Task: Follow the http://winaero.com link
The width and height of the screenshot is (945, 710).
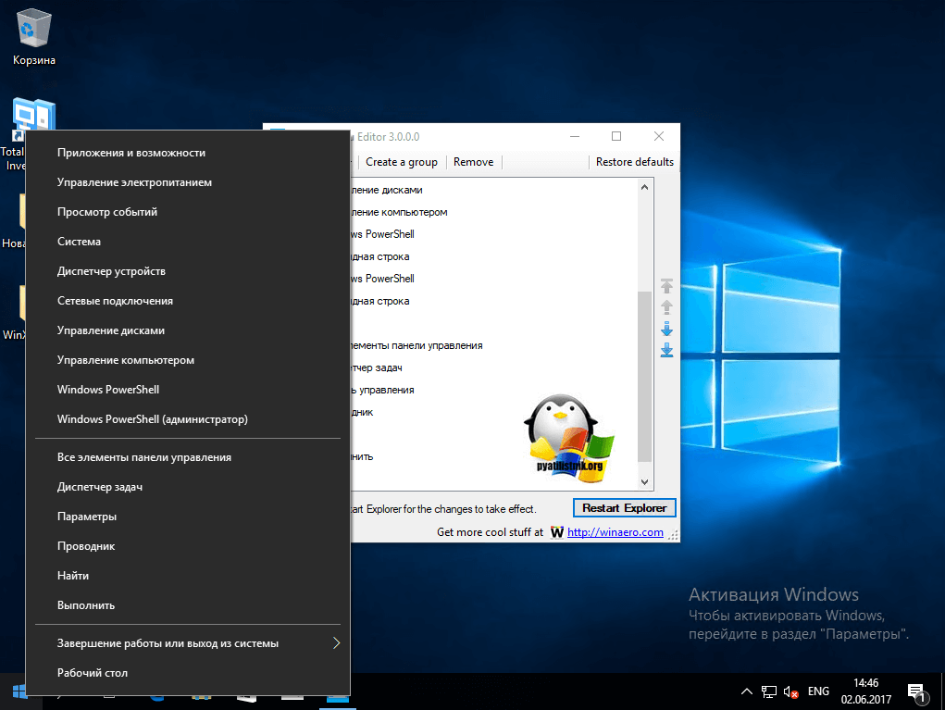Action: coord(615,532)
